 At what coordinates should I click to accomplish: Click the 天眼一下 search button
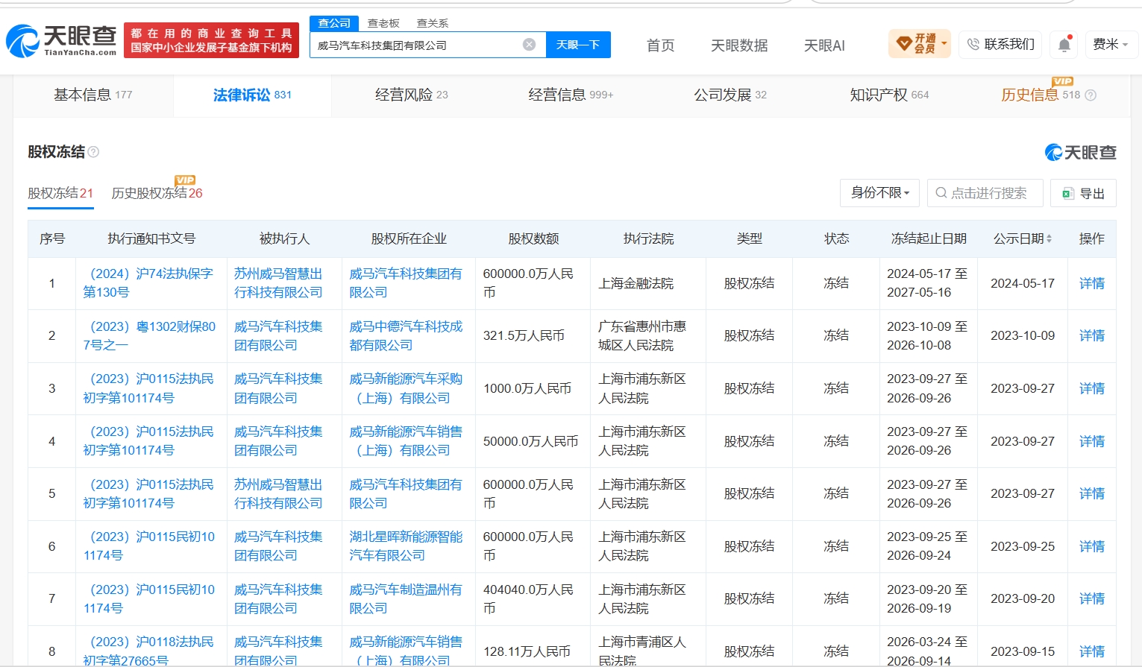coord(578,45)
